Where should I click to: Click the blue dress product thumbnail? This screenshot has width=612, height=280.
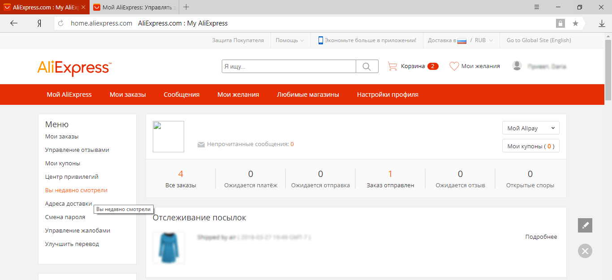click(168, 248)
